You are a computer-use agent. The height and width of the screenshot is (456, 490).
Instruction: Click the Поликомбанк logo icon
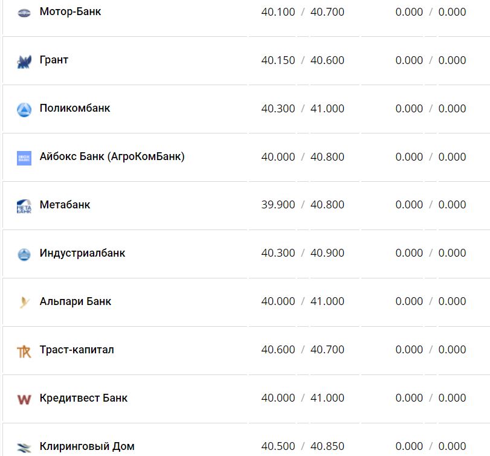tap(24, 109)
